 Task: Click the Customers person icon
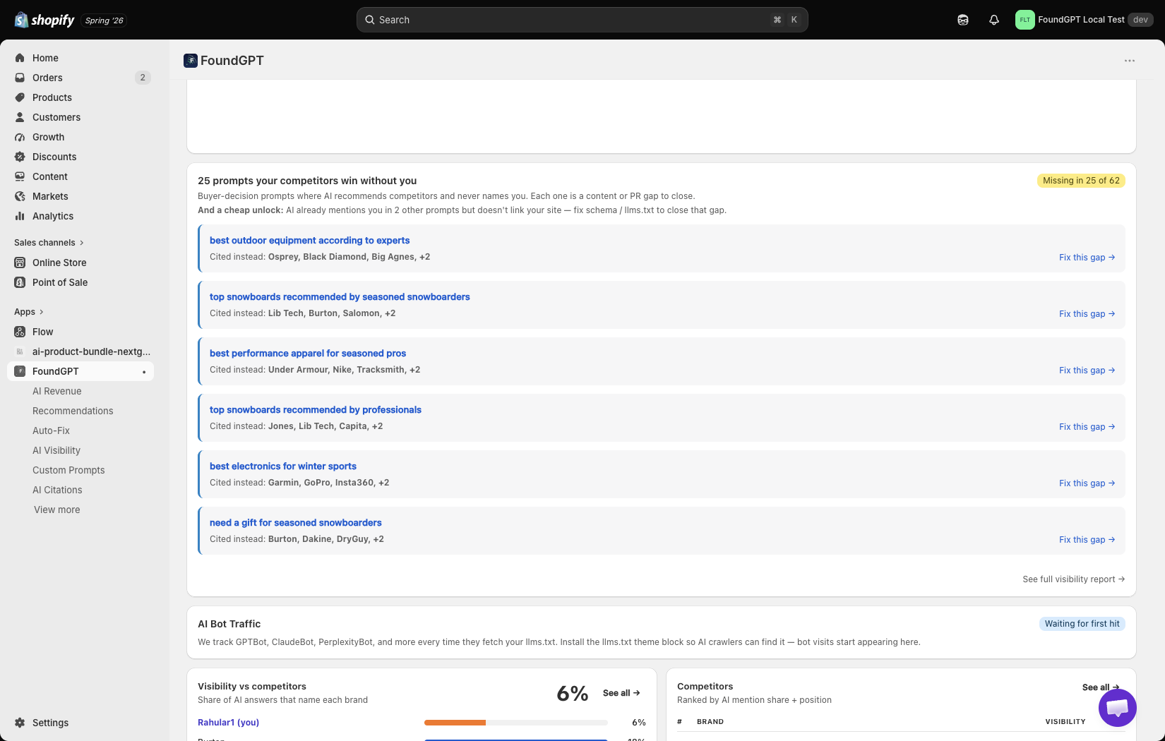click(20, 117)
